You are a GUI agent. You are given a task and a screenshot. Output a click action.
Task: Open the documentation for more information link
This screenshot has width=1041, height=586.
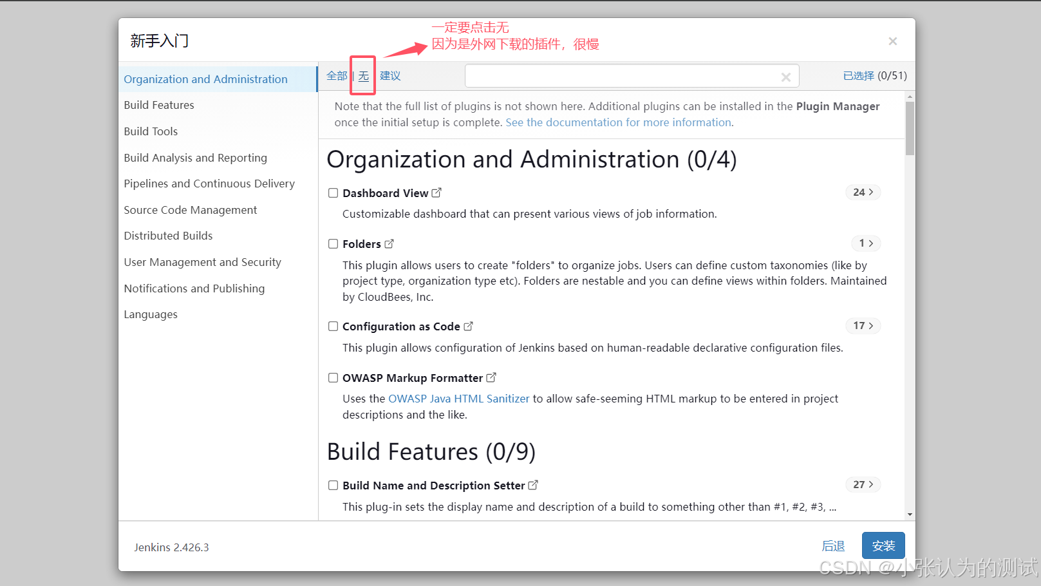coord(619,122)
